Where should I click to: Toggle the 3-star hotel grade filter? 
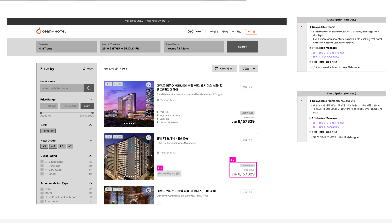coord(62,146)
